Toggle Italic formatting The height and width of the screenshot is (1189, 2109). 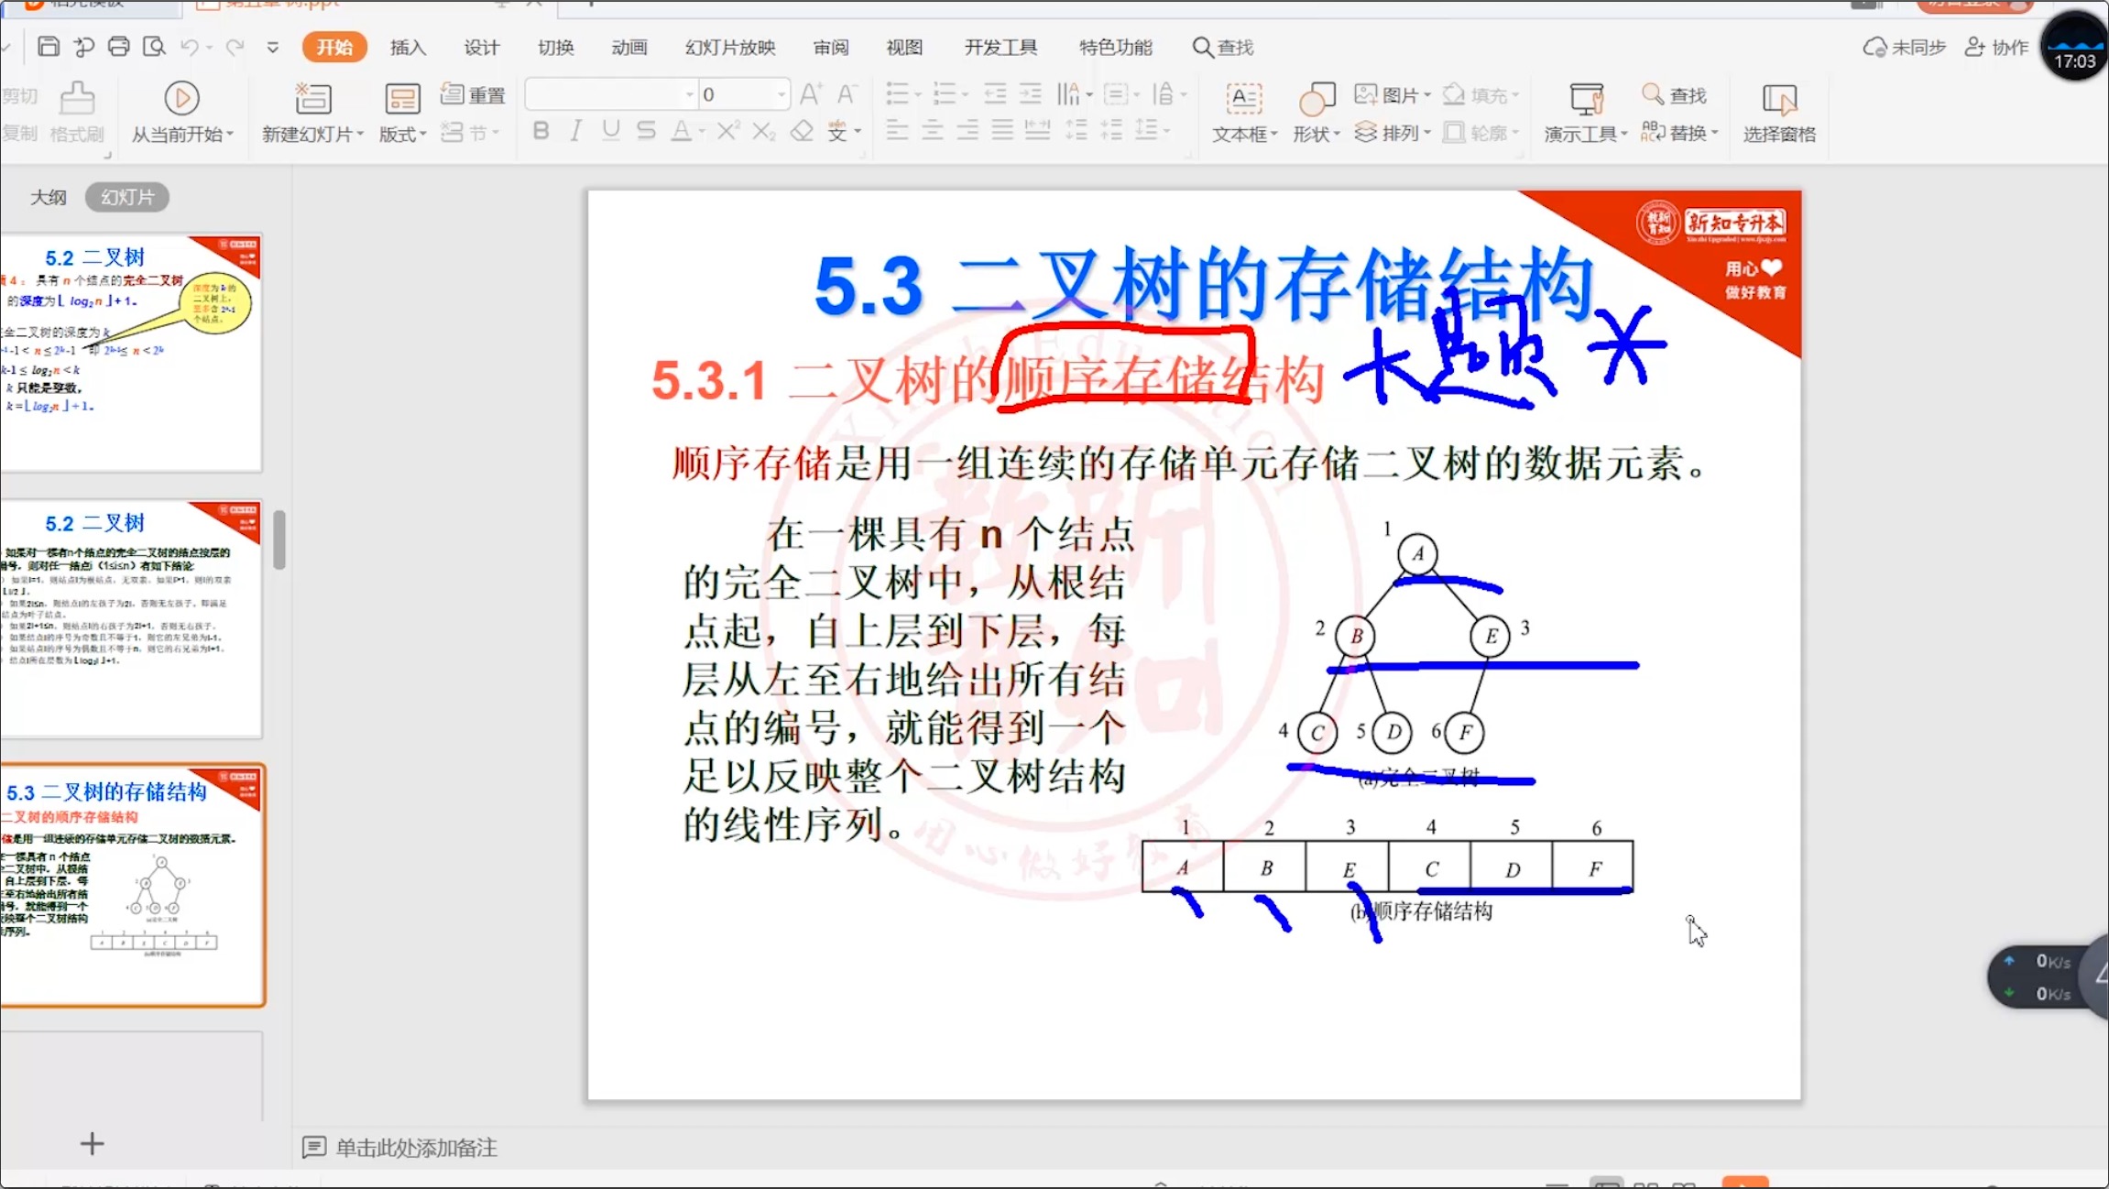[575, 131]
